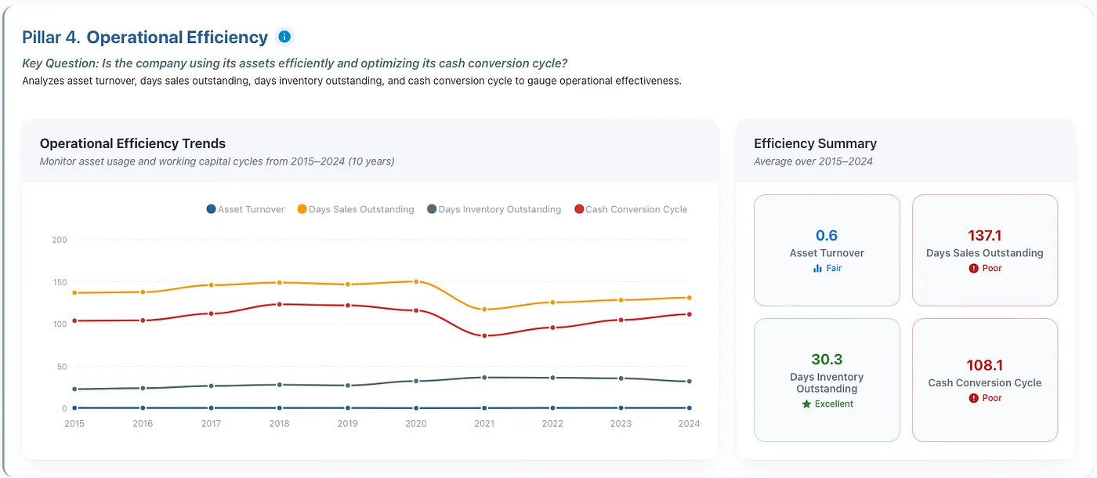Open the Asset Turnover 0.6 summary card

pos(827,250)
